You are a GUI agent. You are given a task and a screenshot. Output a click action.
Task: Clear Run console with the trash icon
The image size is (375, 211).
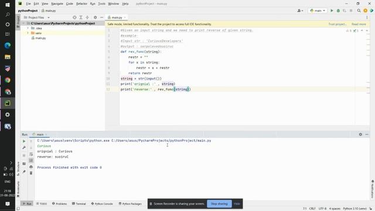(x=31, y=173)
